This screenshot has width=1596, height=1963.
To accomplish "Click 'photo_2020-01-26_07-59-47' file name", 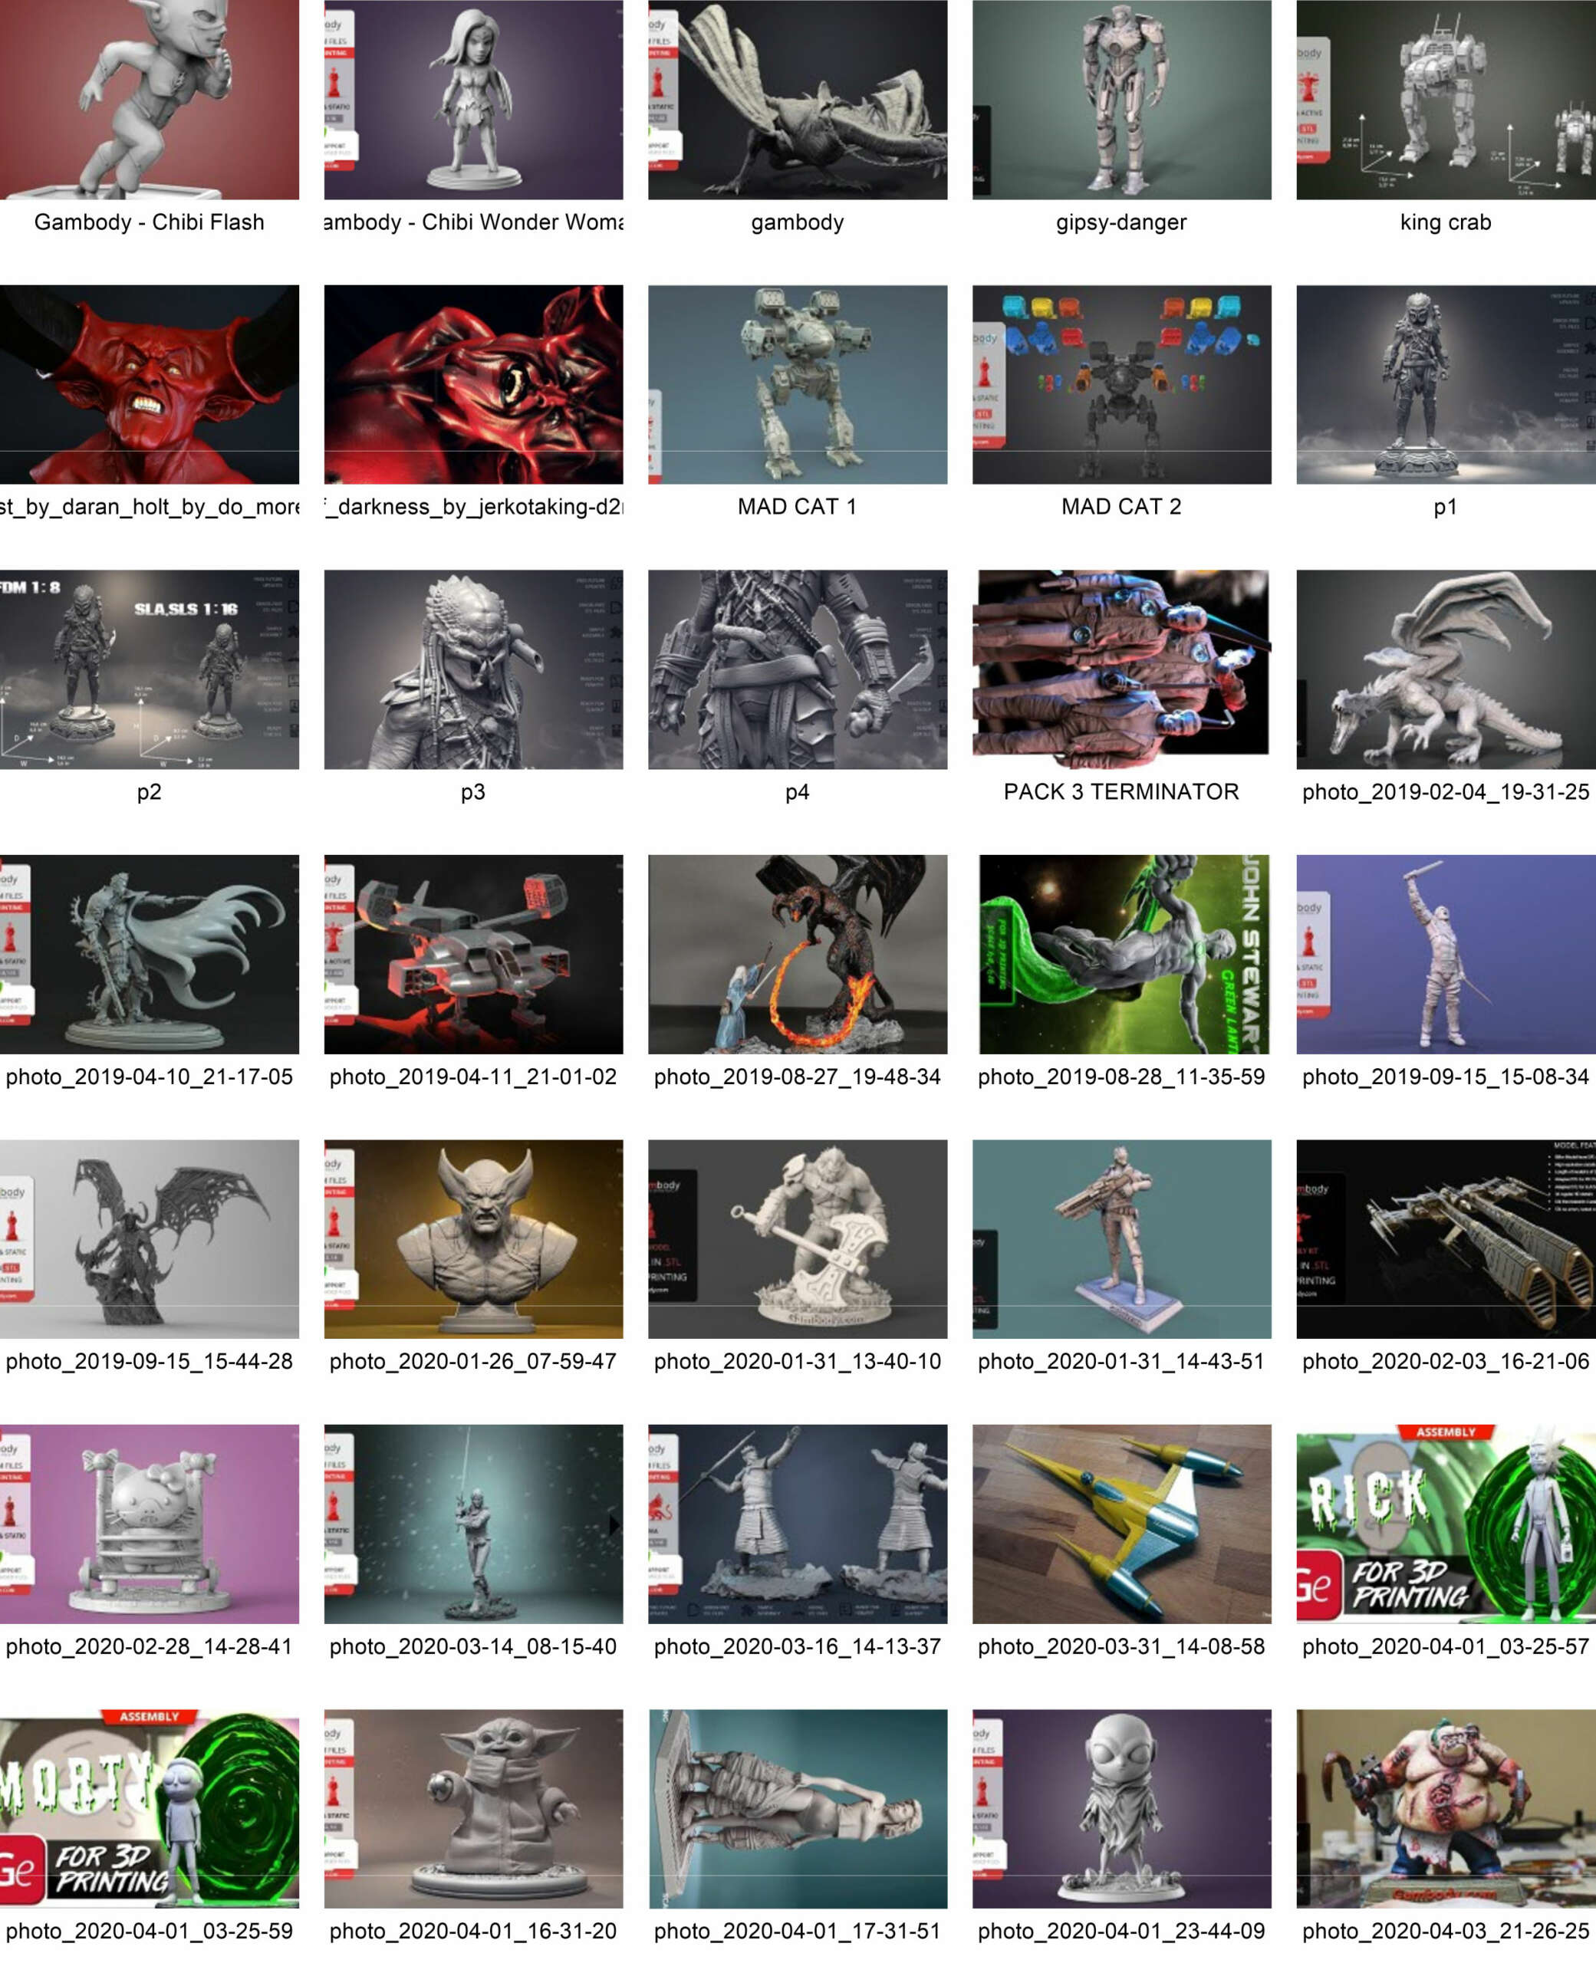I will tap(473, 1362).
